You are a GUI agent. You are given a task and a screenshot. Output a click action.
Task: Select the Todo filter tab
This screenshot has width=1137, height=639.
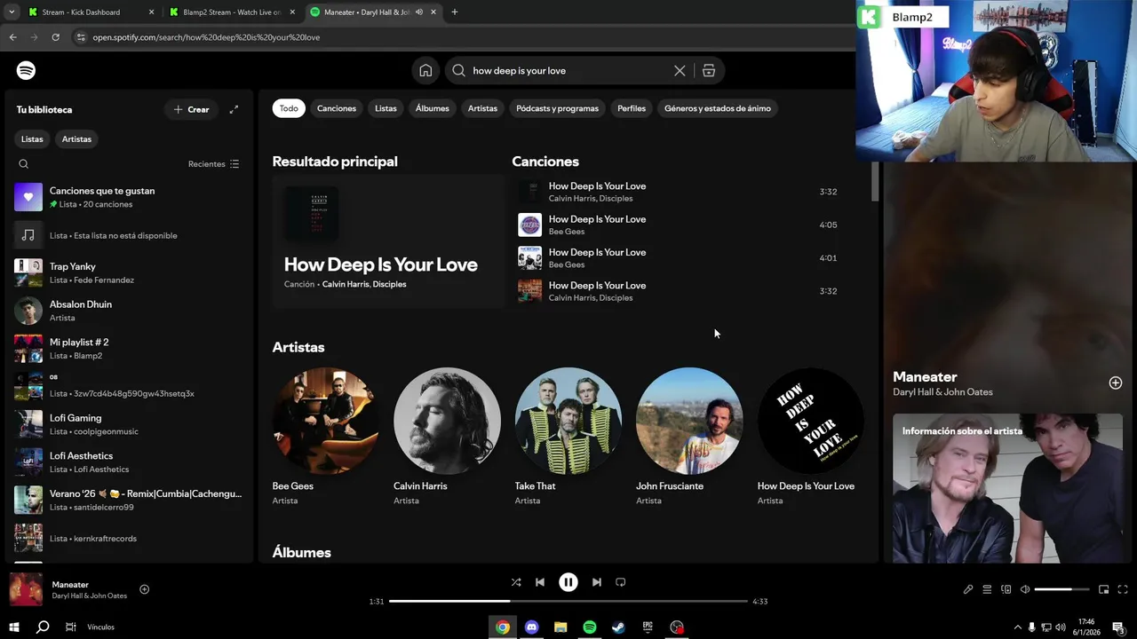pos(289,108)
